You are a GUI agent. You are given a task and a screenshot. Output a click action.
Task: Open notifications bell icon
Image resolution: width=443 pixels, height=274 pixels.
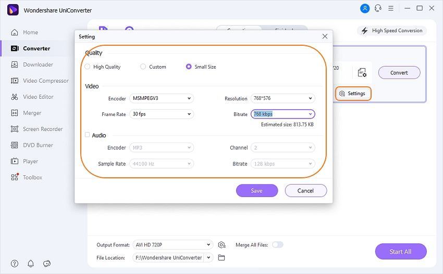(x=31, y=264)
